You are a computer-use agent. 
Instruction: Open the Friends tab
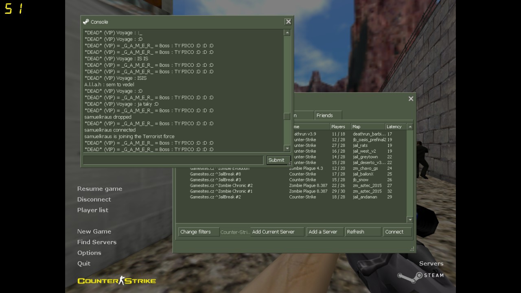tap(328, 115)
